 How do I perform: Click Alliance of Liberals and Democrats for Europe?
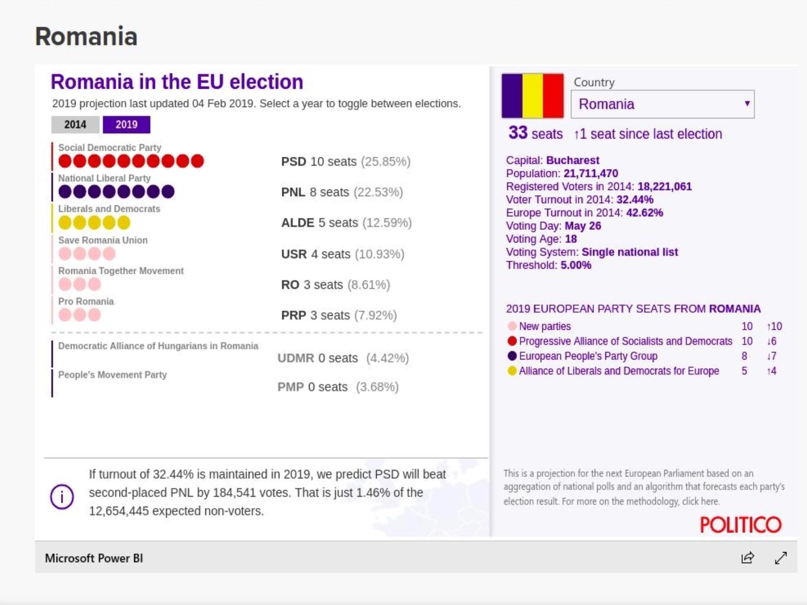[x=619, y=371]
